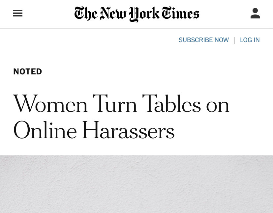The height and width of the screenshot is (213, 273).
Task: Open the NOTED section label
Action: coord(28,72)
